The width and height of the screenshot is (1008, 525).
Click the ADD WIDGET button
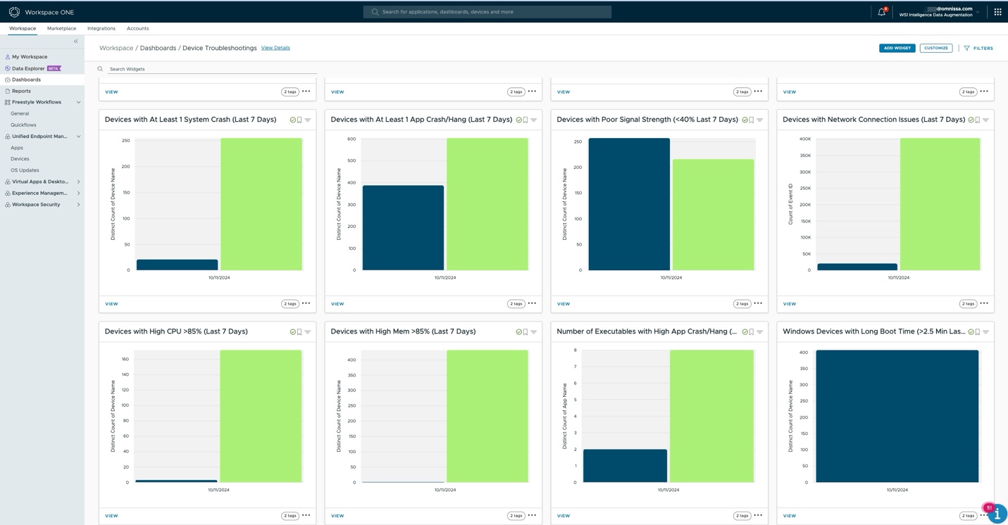(897, 49)
